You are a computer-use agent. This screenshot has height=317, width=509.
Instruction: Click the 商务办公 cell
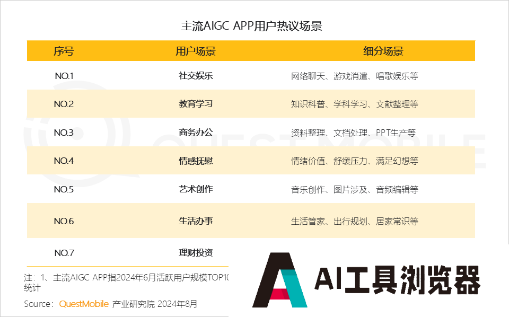[x=196, y=133]
